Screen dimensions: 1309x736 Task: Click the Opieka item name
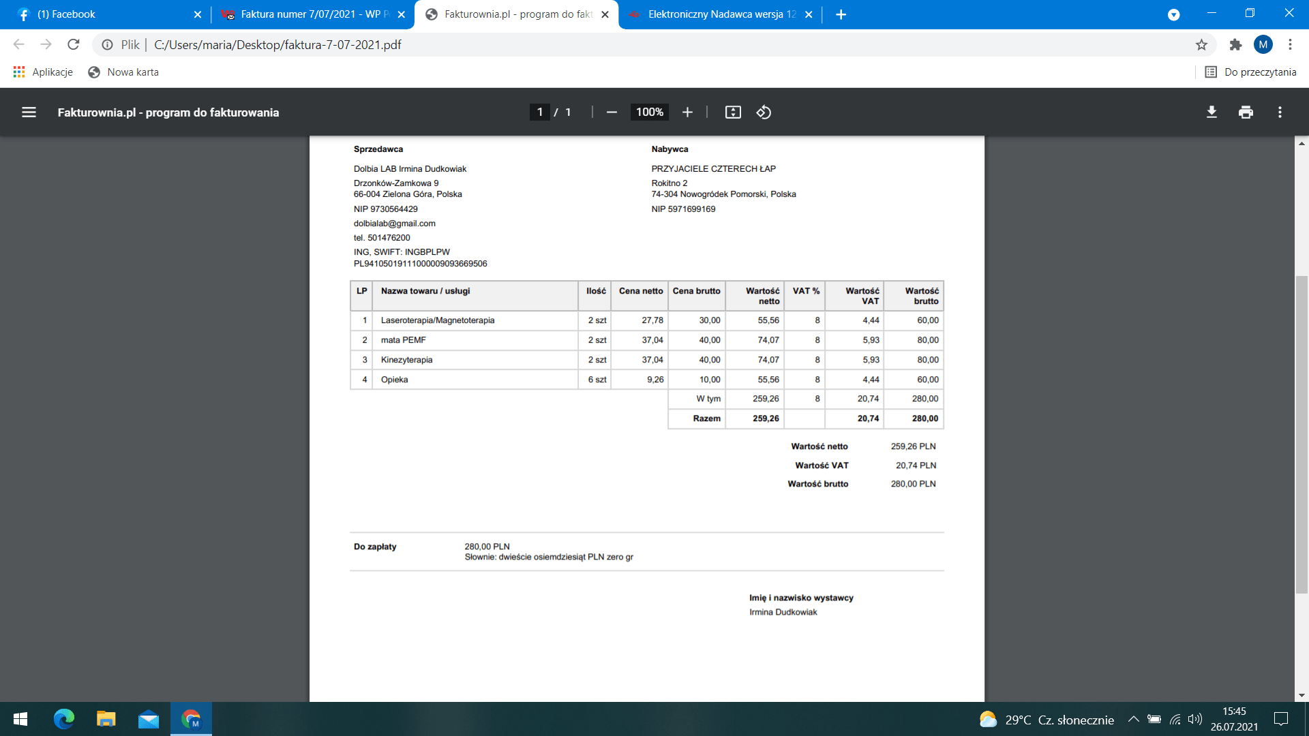coord(394,380)
